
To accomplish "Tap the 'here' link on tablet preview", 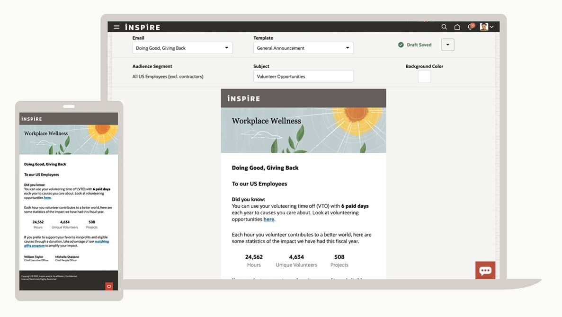I will point(47,198).
